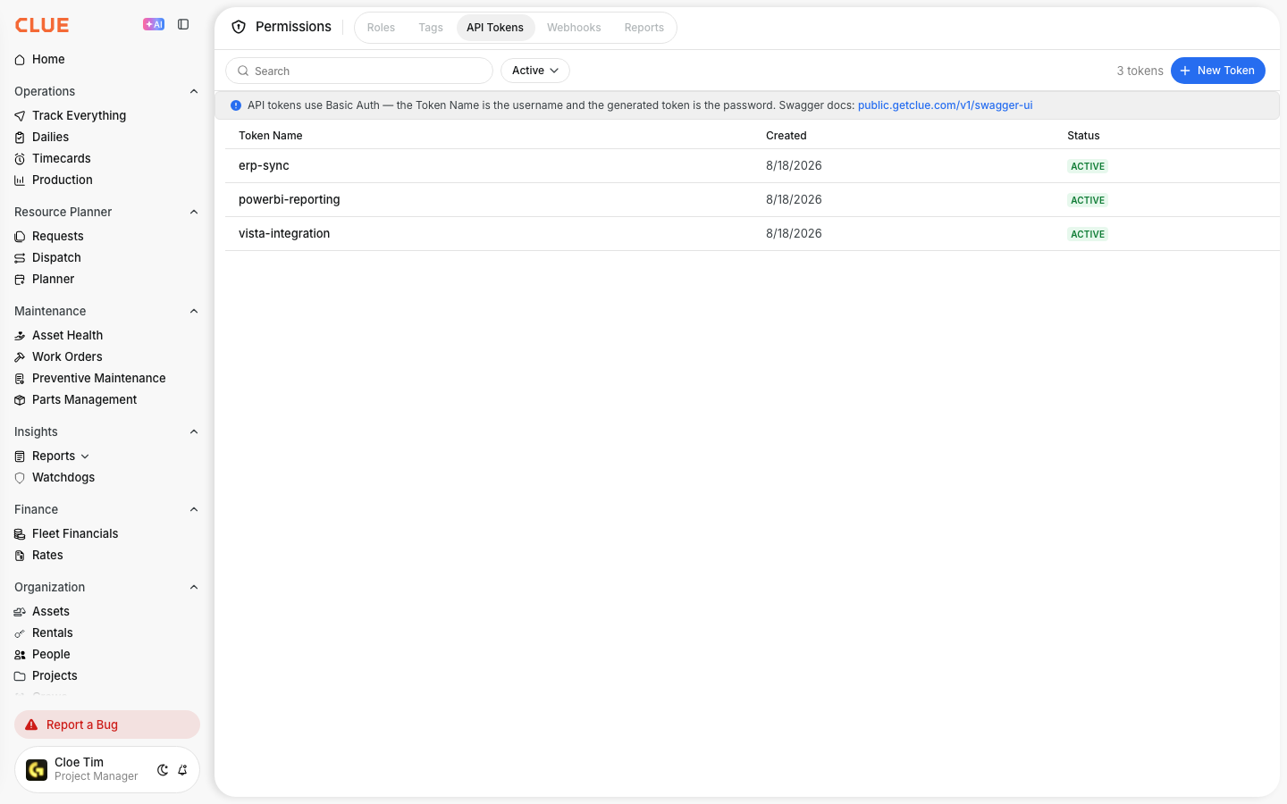Select the powerbi-reporting token row
Viewport: 1287px width, 804px height.
tap(753, 200)
